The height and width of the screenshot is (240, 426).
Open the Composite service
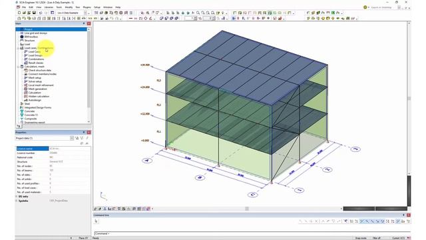click(x=31, y=119)
